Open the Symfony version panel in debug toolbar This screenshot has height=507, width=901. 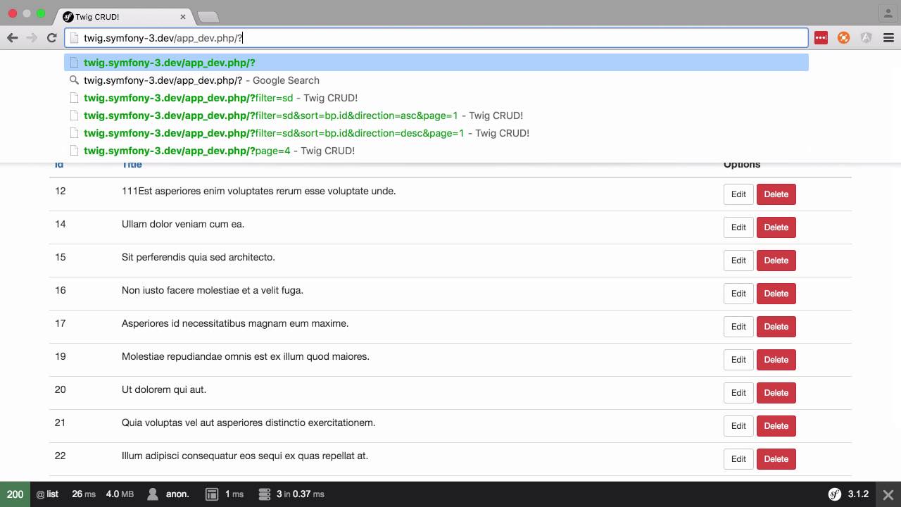pos(849,494)
